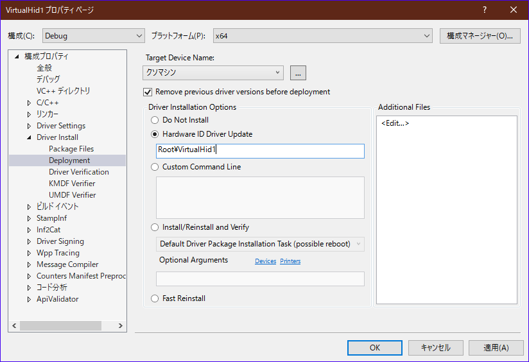This screenshot has width=529, height=362.
Task: Select the Deployment tree item
Action: click(69, 160)
